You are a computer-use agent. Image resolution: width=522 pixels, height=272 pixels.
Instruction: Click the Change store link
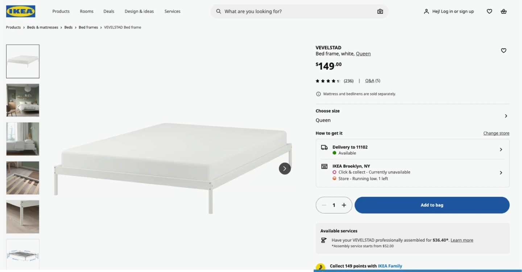pos(496,133)
